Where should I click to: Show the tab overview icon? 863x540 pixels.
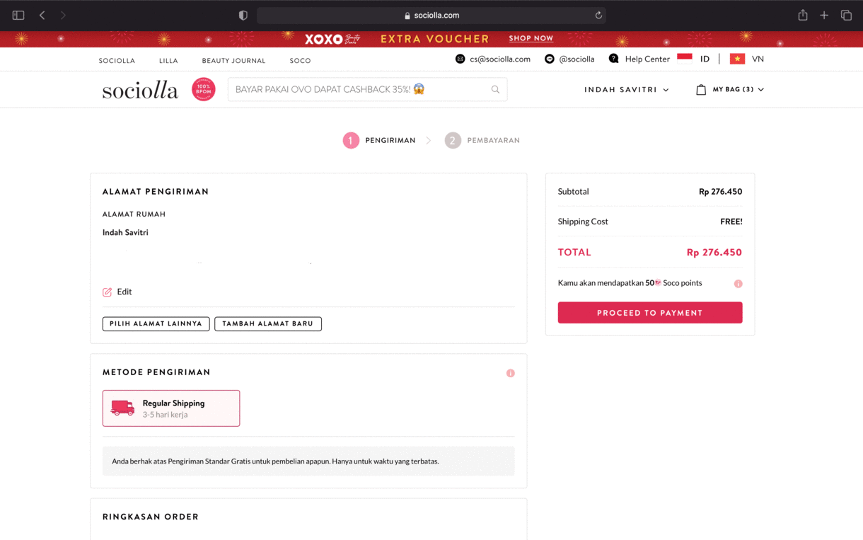(x=846, y=15)
